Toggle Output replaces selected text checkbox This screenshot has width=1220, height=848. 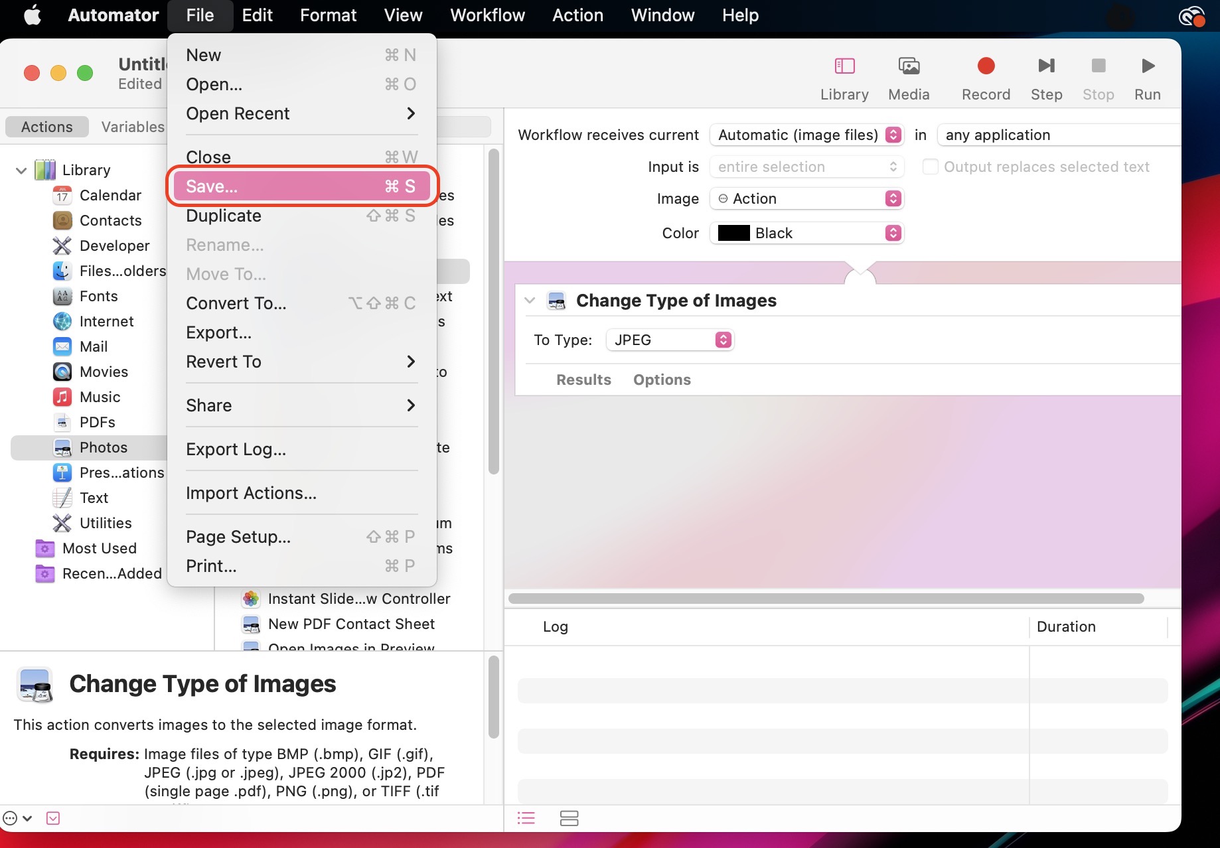click(931, 167)
